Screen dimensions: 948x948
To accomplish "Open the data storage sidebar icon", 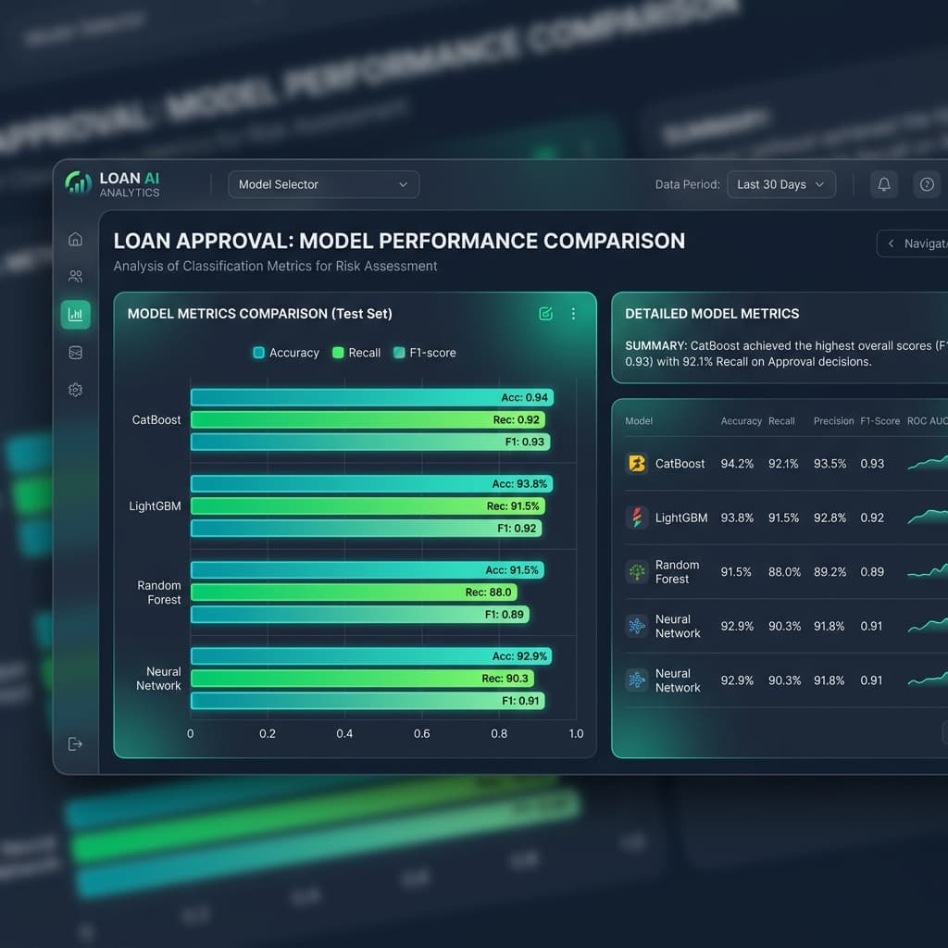I will 76,353.
